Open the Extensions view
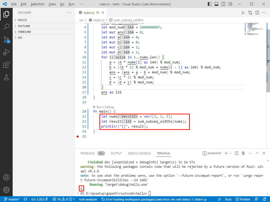Screen dimensions: 270x202 pos(6,65)
